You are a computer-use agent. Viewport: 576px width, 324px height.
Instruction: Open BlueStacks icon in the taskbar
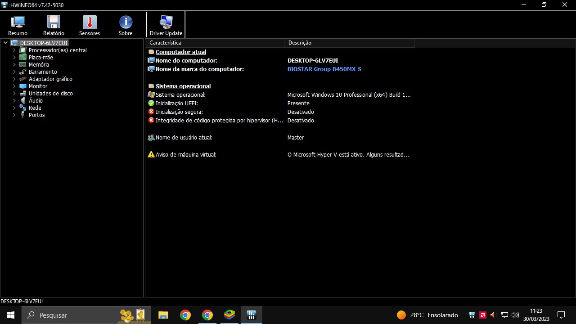pos(229,315)
